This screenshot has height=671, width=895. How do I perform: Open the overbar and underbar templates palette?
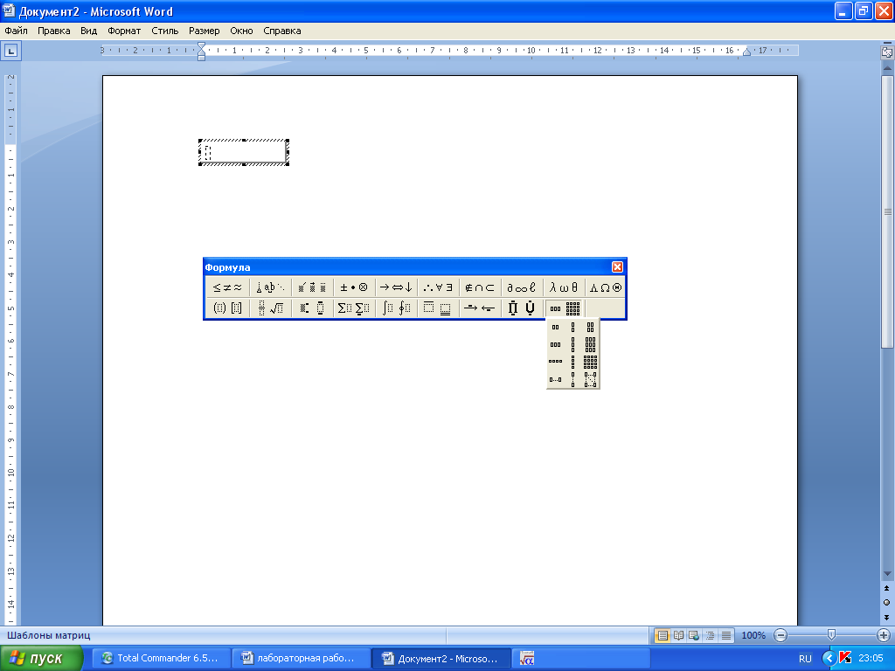click(x=439, y=308)
